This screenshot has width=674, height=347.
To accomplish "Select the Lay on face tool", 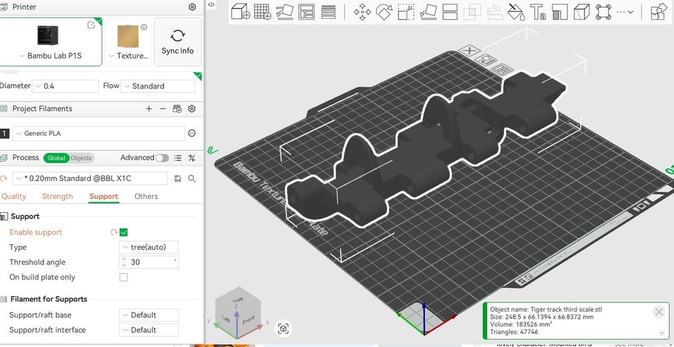I will point(428,12).
